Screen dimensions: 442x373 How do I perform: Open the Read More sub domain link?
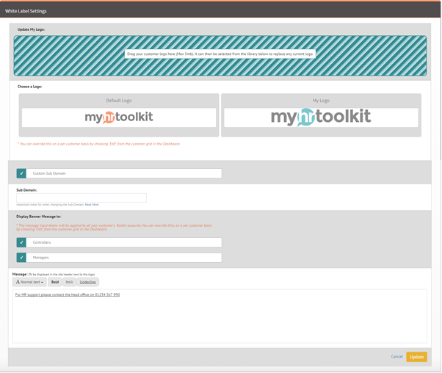(92, 205)
